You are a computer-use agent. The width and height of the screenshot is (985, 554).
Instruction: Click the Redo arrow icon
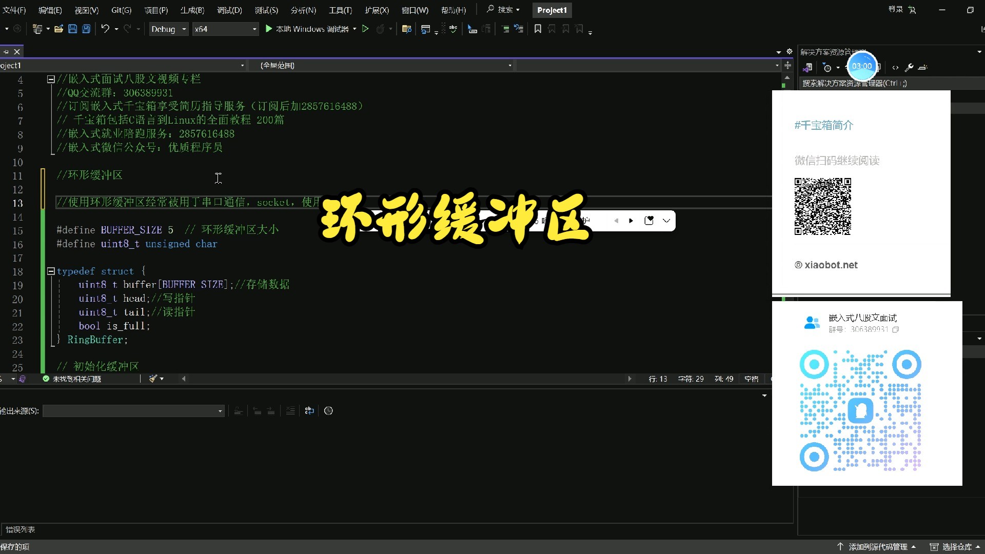point(127,29)
